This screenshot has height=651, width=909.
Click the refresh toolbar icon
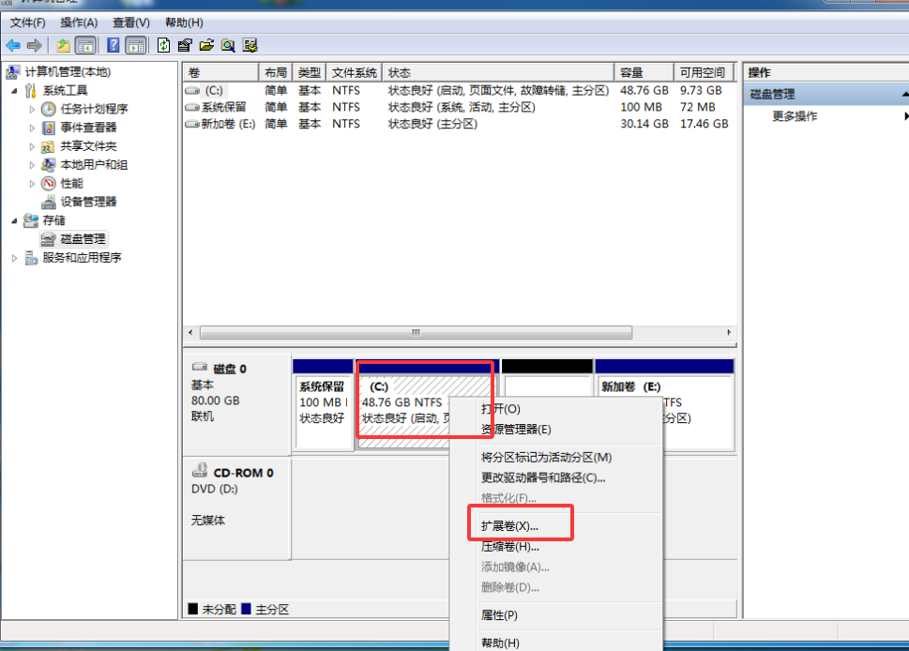[x=164, y=45]
